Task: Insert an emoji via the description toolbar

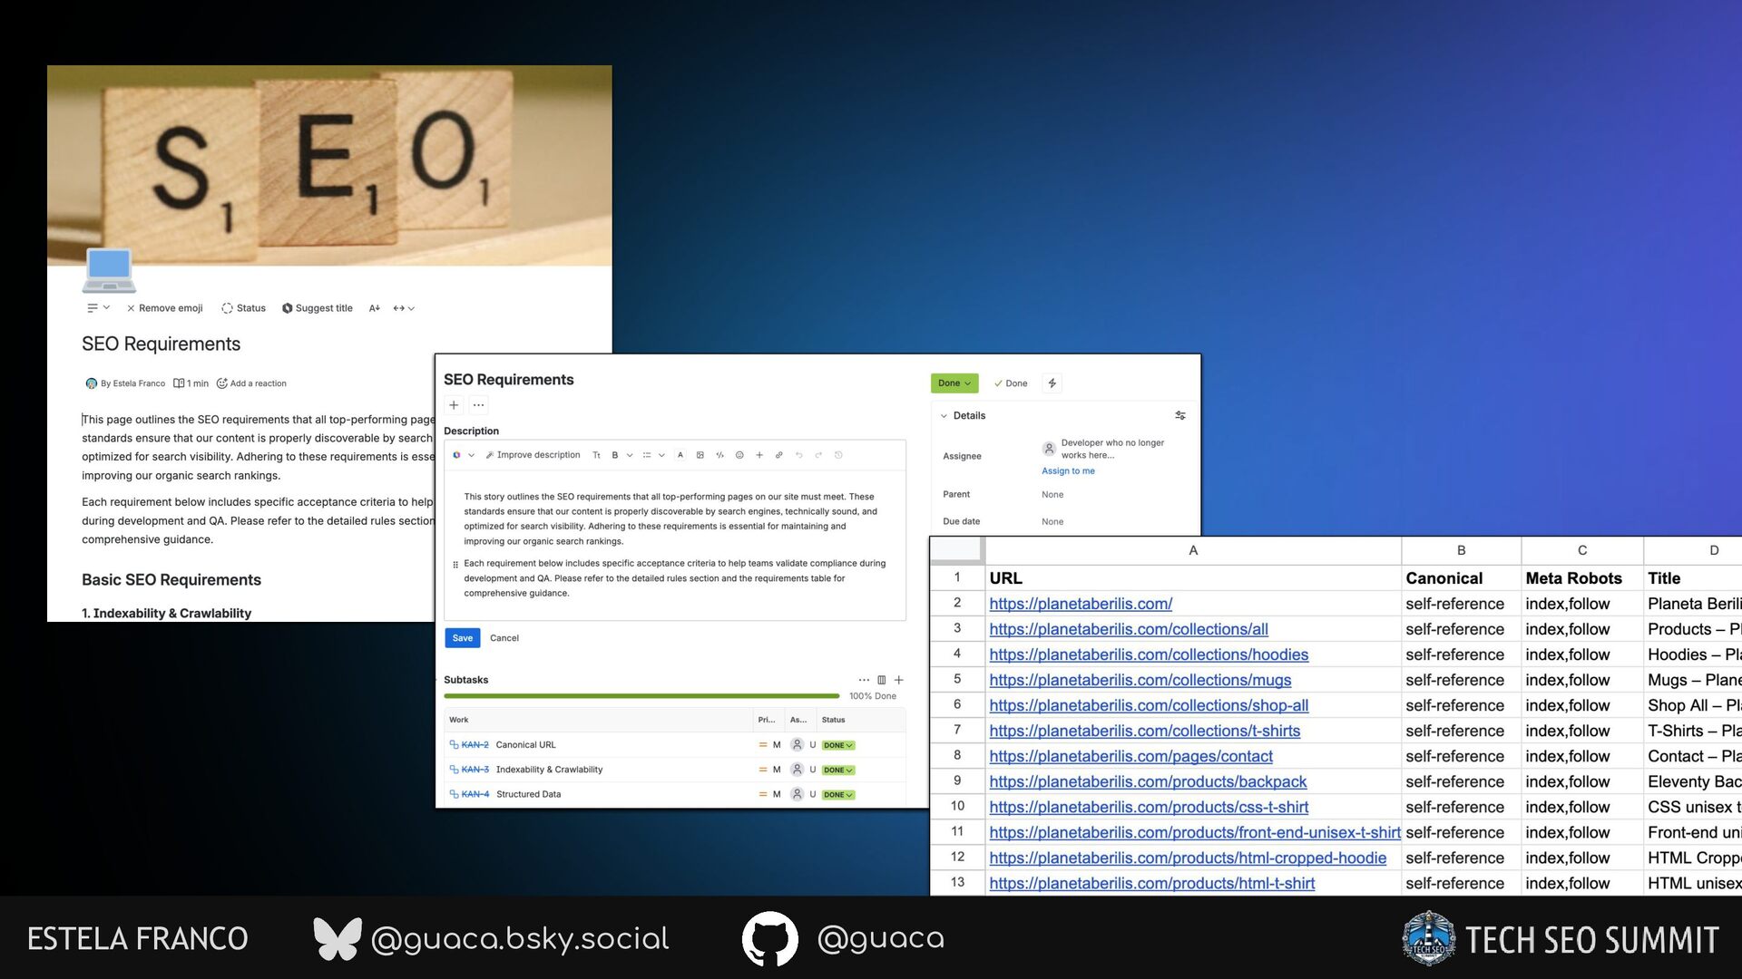Action: tap(739, 455)
